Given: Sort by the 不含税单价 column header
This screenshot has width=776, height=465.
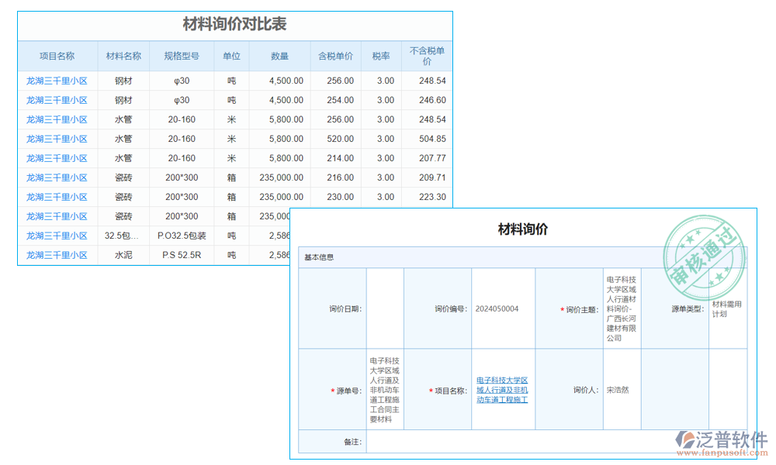Looking at the screenshot, I should click(428, 56).
